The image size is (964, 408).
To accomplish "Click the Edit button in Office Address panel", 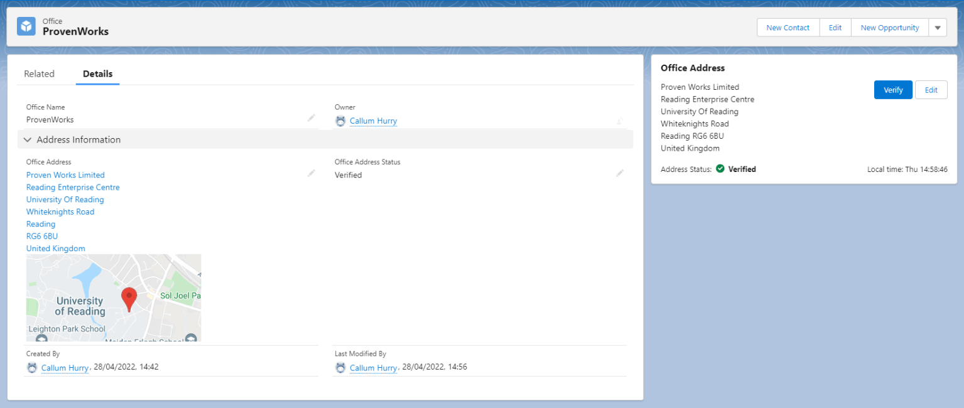I will coord(931,90).
